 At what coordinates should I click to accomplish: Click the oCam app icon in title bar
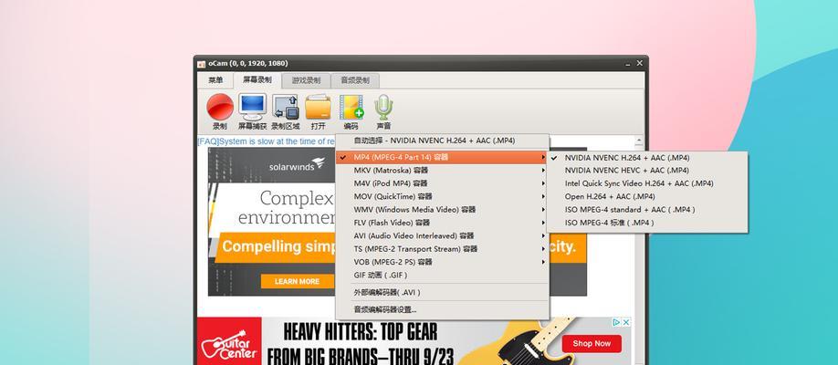click(x=202, y=64)
